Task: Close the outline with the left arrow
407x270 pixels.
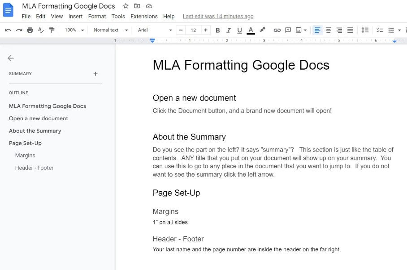Action: click(11, 58)
